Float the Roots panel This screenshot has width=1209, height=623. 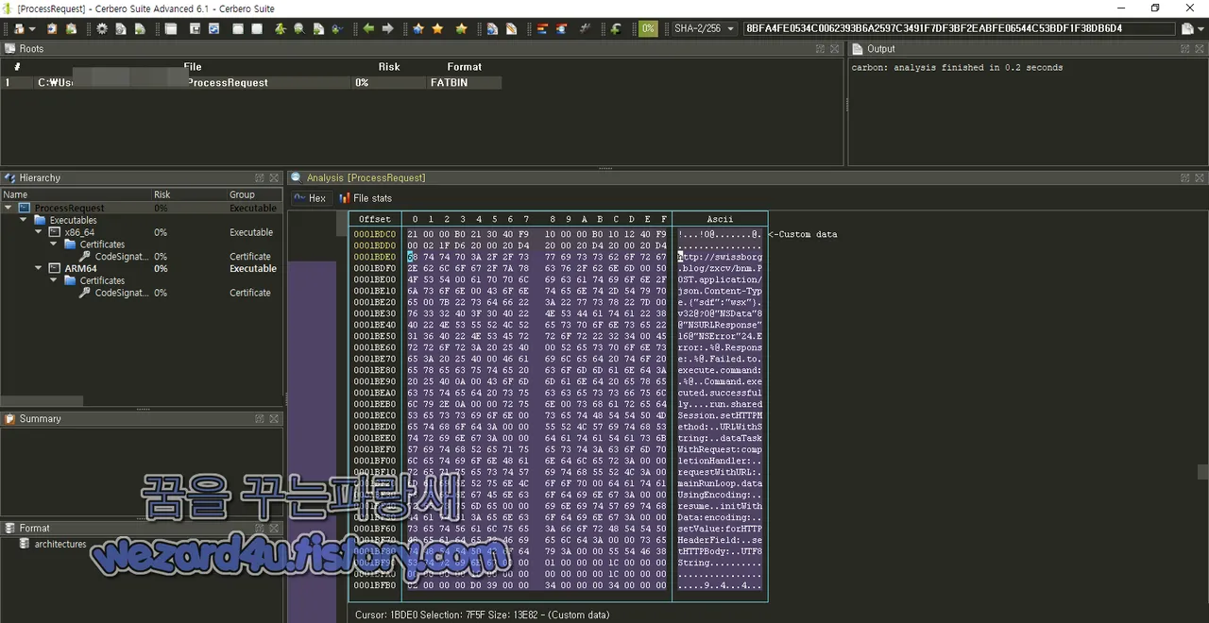(821, 48)
